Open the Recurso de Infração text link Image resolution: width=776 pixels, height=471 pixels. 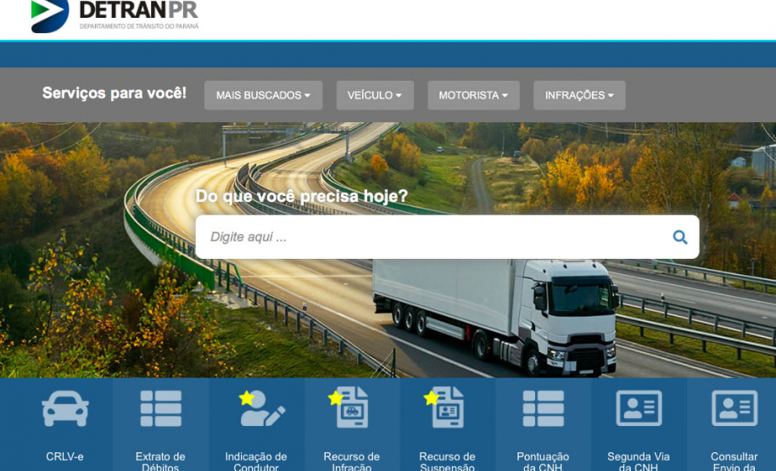[351, 461]
